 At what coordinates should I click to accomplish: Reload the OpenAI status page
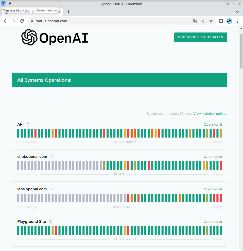[x=22, y=21]
